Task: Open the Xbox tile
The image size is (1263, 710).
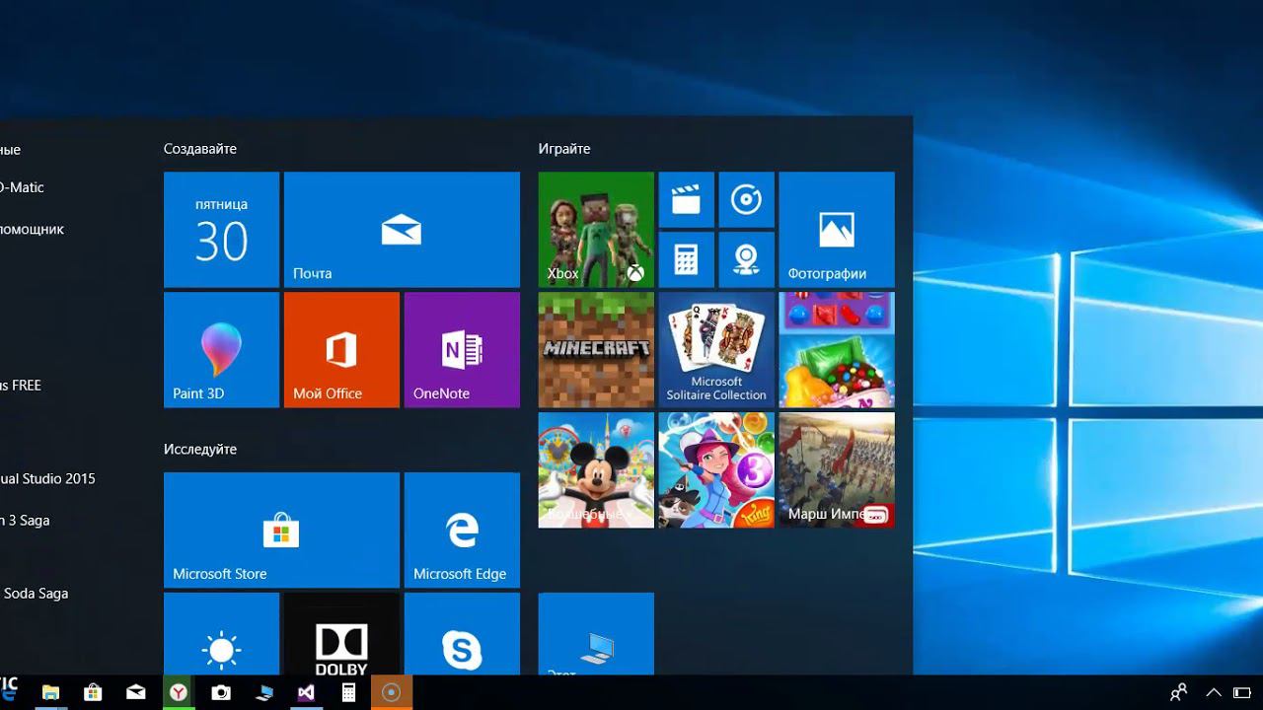Action: tap(596, 230)
